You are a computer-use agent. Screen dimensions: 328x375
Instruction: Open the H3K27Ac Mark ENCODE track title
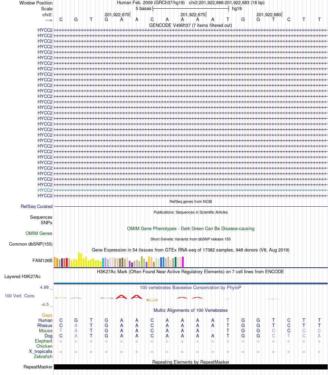coord(191,272)
